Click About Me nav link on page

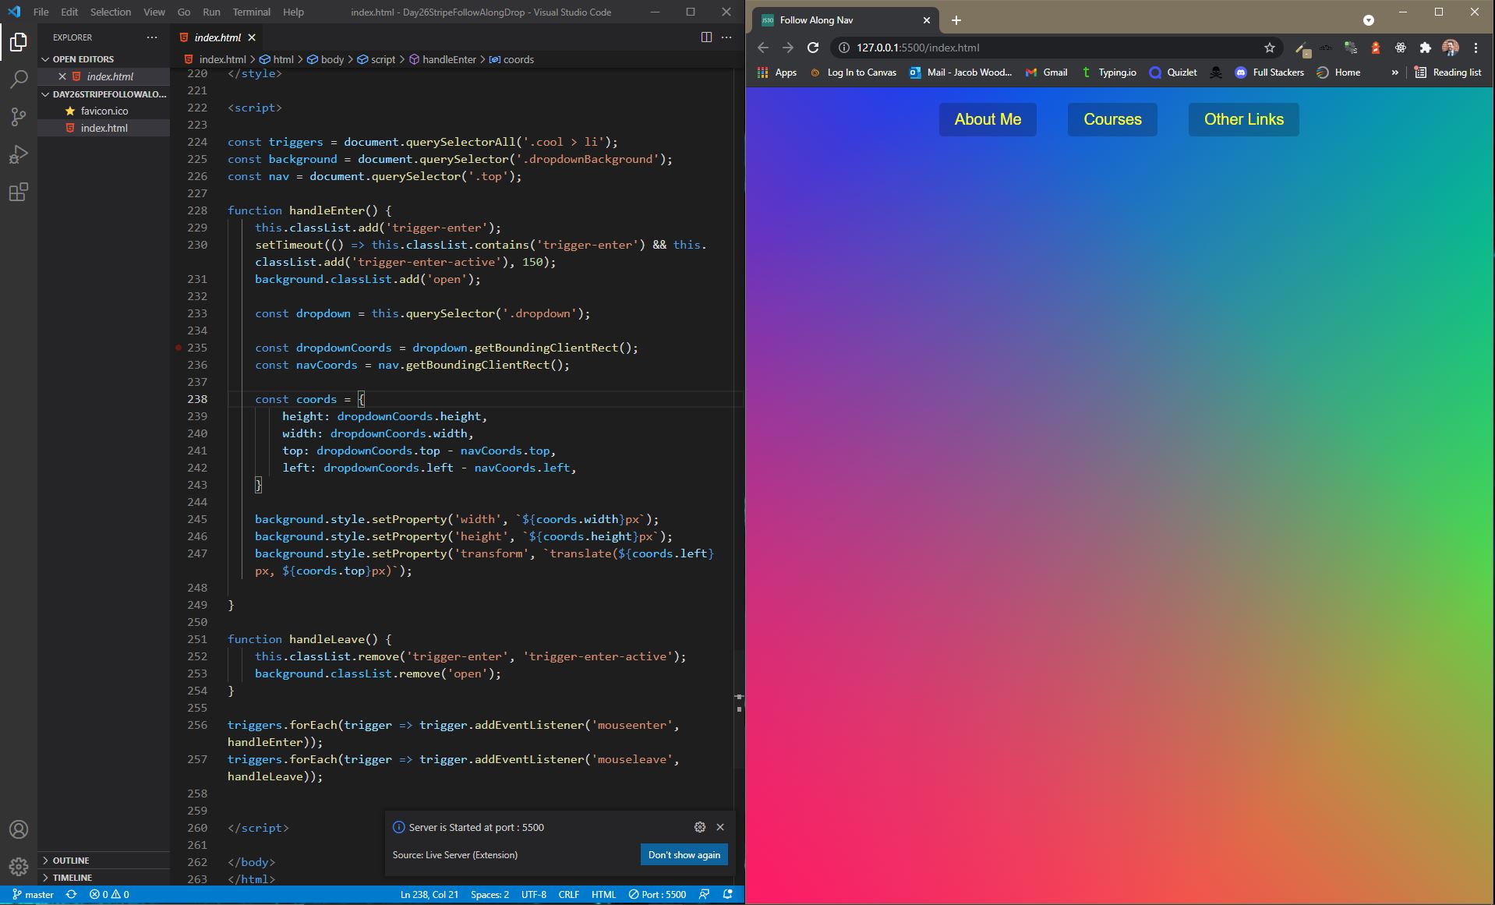coord(988,119)
